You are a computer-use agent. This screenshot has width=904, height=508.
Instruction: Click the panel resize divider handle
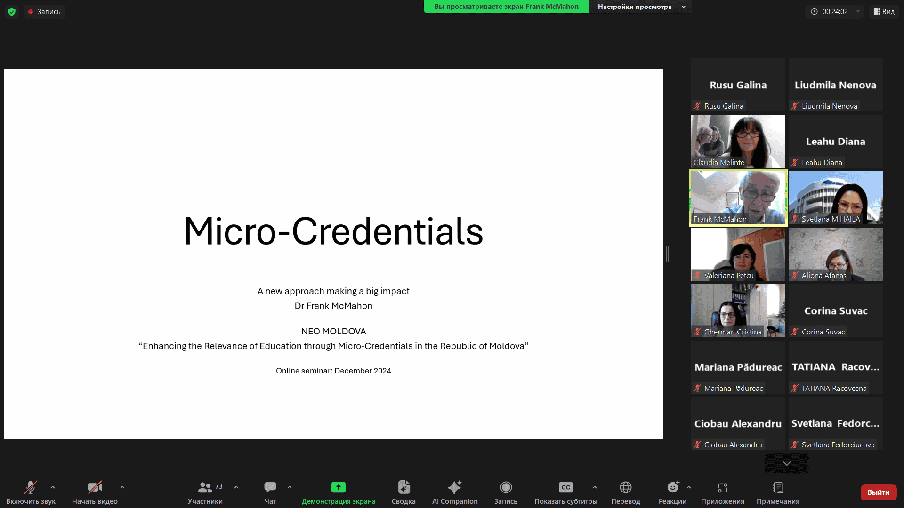667,254
